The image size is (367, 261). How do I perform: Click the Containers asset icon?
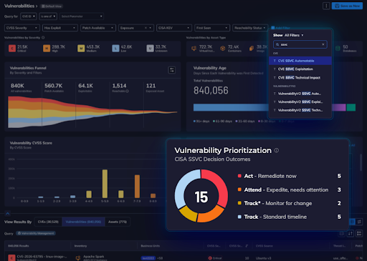pos(222,49)
